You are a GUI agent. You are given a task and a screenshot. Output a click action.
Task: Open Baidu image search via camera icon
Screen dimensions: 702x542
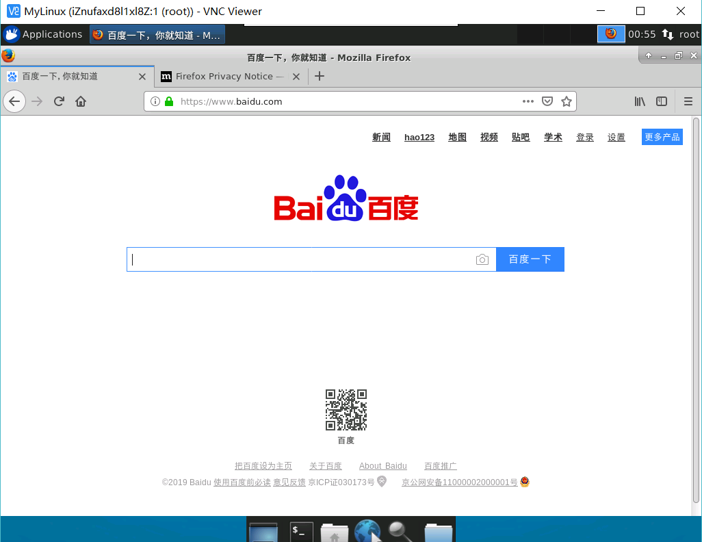(x=482, y=259)
